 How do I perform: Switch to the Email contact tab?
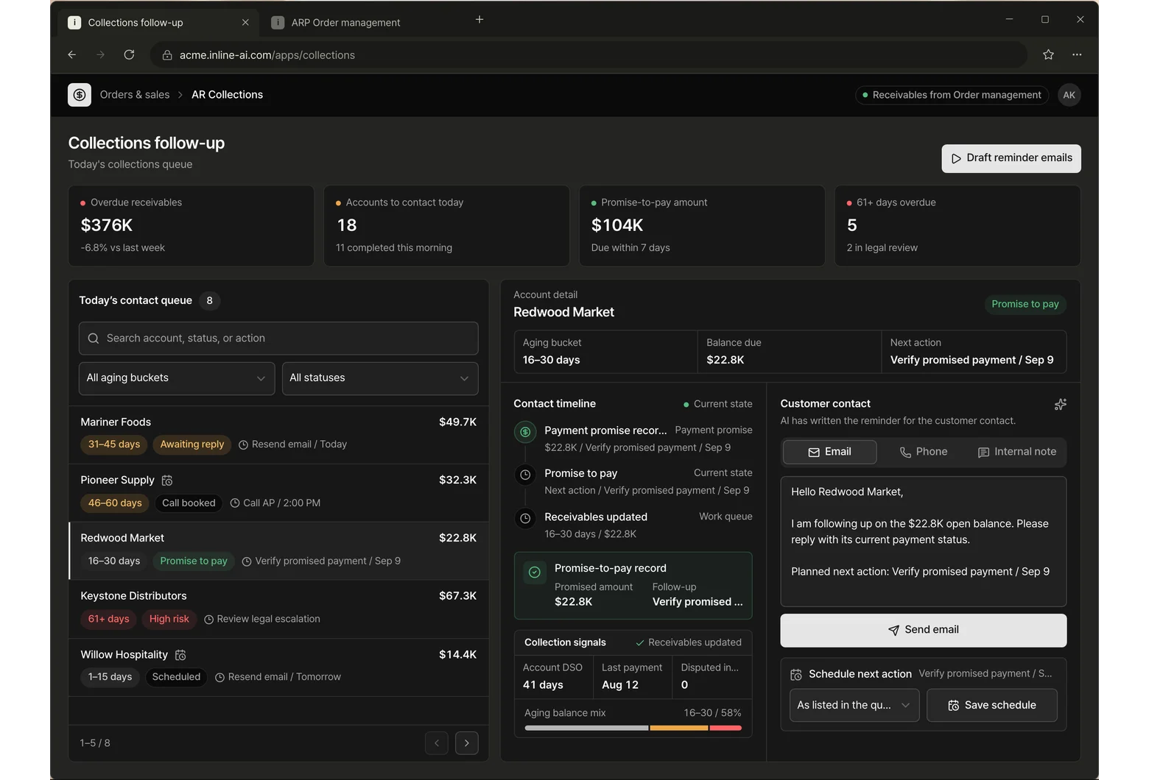[829, 452]
